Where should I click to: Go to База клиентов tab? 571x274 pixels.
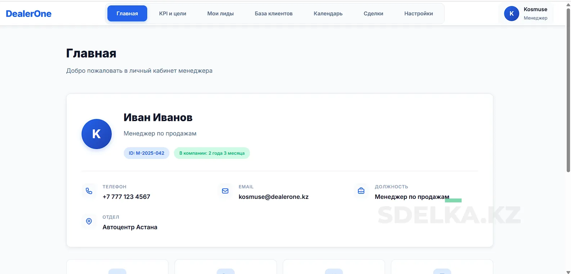pyautogui.click(x=274, y=14)
